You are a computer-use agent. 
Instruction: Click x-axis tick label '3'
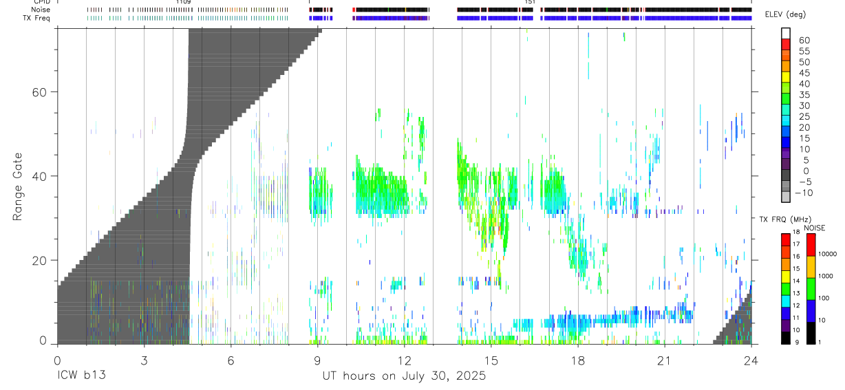144,360
